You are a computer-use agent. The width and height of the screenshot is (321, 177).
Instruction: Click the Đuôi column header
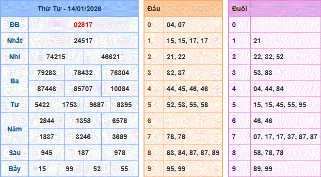(240, 9)
